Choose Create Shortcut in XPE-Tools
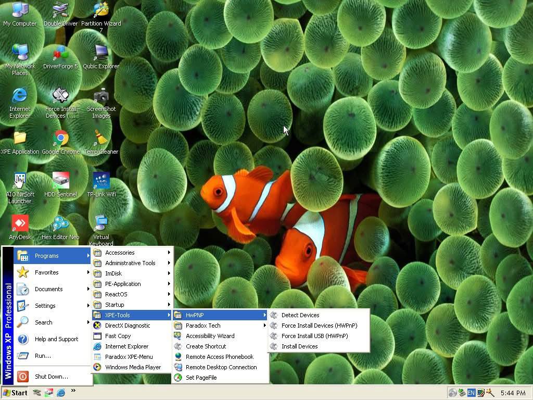This screenshot has width=533, height=400. [220, 346]
